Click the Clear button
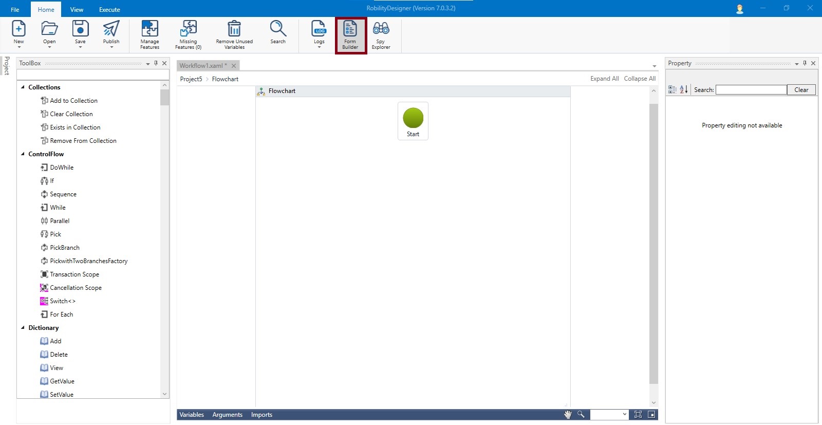This screenshot has width=822, height=425. [801, 90]
